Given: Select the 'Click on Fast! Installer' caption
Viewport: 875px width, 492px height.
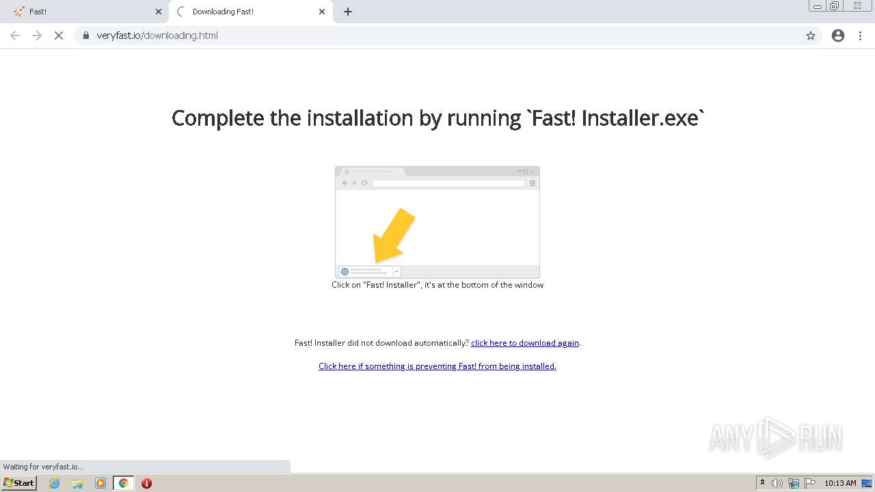Looking at the screenshot, I should 437,285.
